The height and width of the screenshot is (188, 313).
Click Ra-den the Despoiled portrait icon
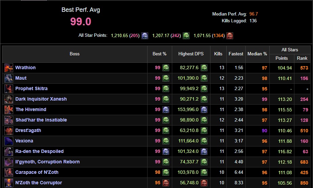click(x=8, y=152)
